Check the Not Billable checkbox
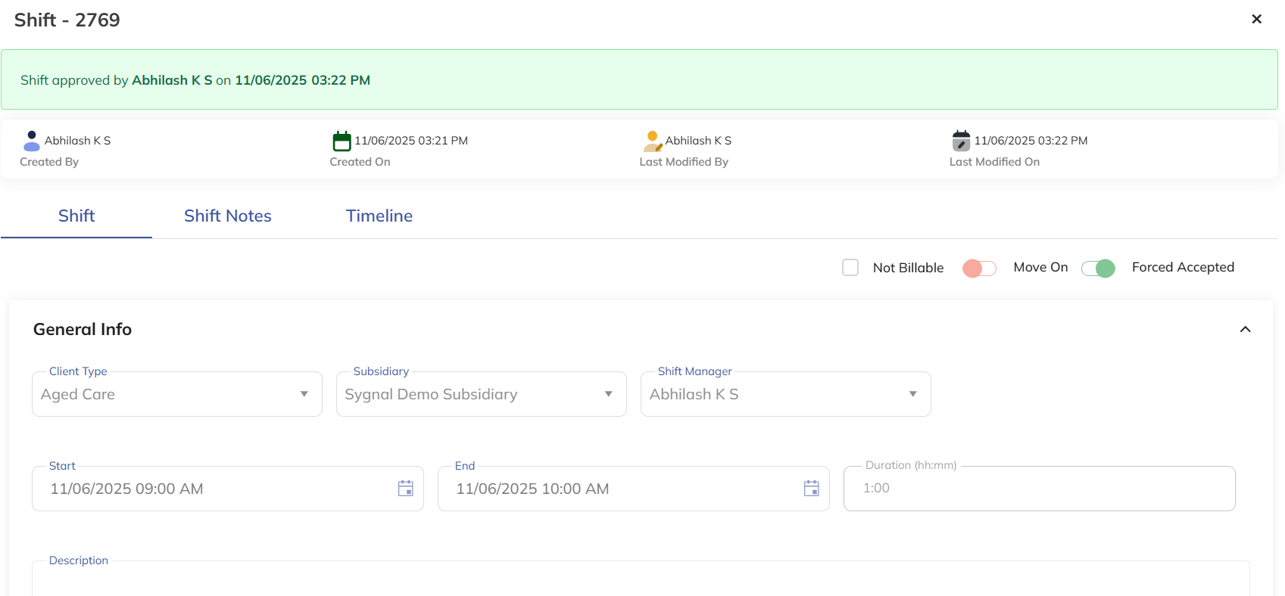This screenshot has height=596, width=1285. (850, 268)
